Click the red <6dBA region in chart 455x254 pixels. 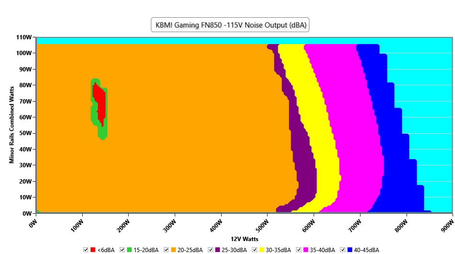coord(100,103)
